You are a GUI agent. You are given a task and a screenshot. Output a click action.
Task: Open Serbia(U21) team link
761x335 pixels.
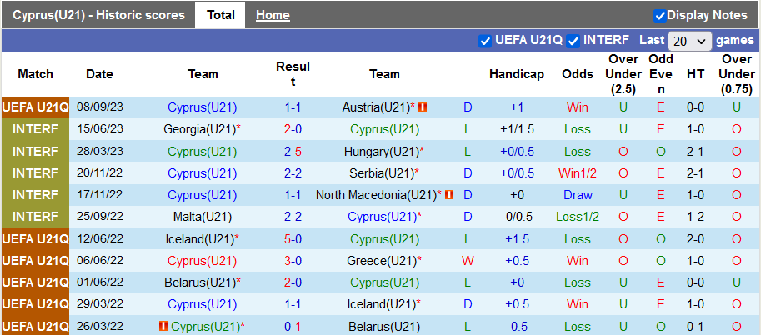382,173
